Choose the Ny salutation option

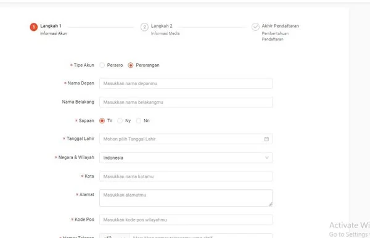click(120, 121)
